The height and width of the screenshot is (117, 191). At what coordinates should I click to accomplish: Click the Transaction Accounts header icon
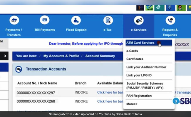pos(19,69)
